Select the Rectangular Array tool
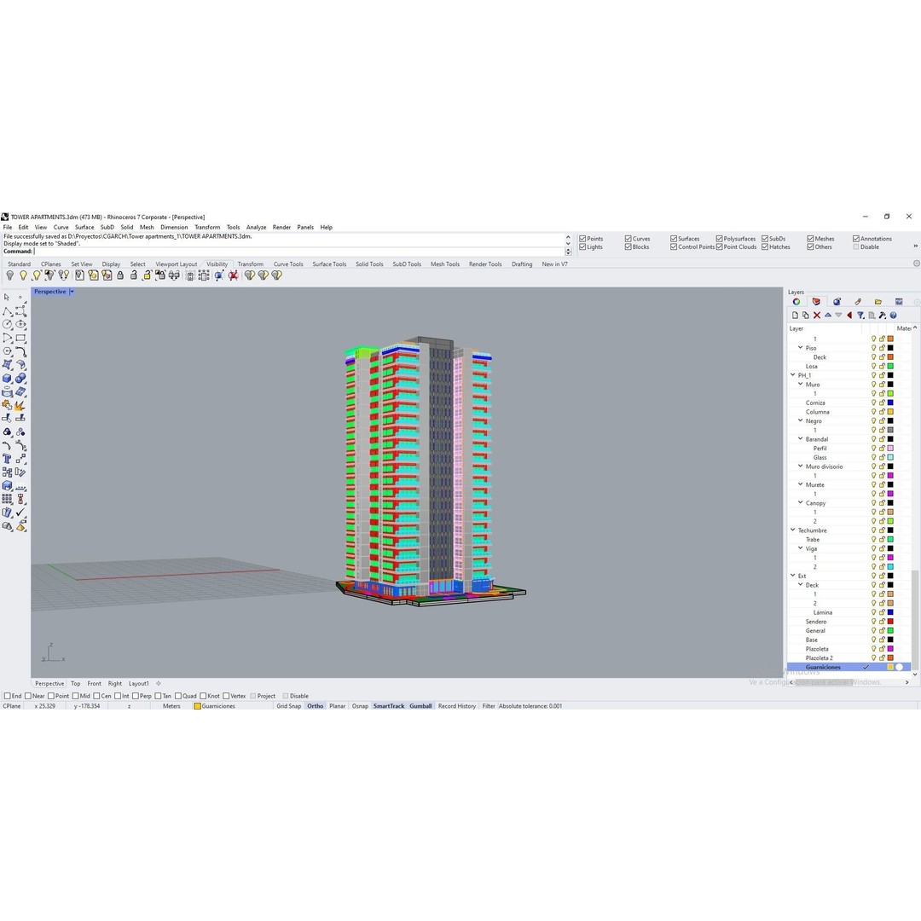Screen dimensions: 921x921 [7, 499]
